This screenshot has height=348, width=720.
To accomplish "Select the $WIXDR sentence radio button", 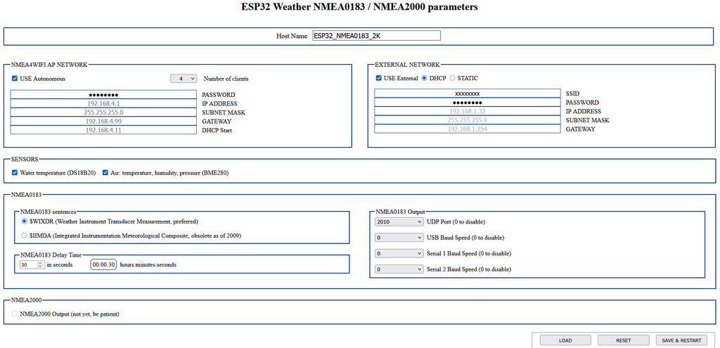I will [x=25, y=221].
